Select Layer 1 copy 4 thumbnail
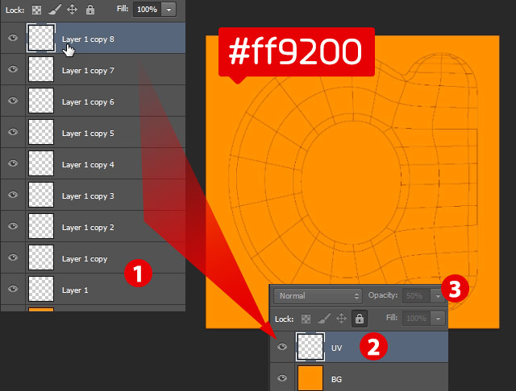Screen dimensions: 516x391 [x=41, y=163]
